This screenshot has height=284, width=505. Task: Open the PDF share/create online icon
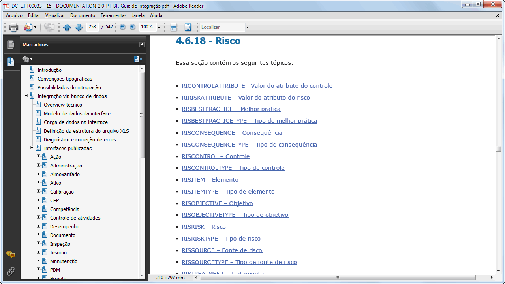click(x=28, y=27)
